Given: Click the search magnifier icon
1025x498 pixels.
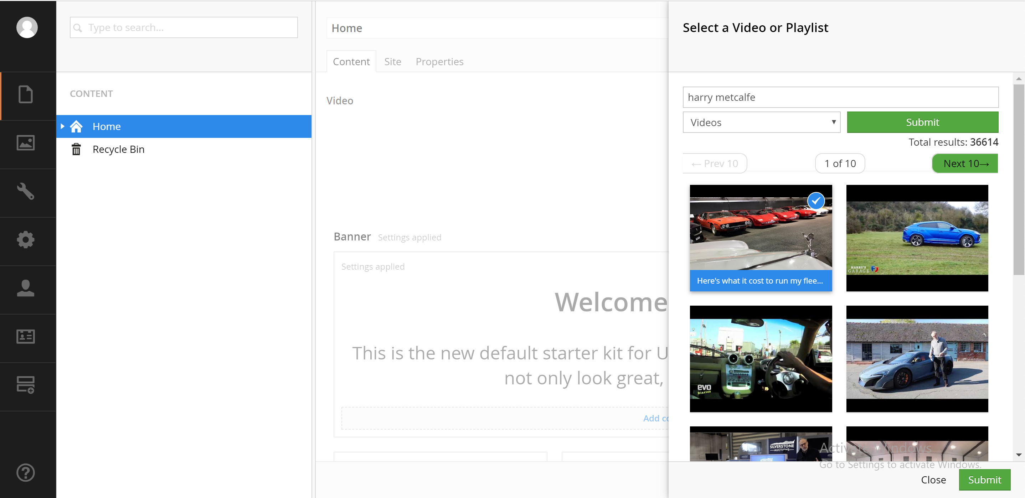Looking at the screenshot, I should point(78,28).
